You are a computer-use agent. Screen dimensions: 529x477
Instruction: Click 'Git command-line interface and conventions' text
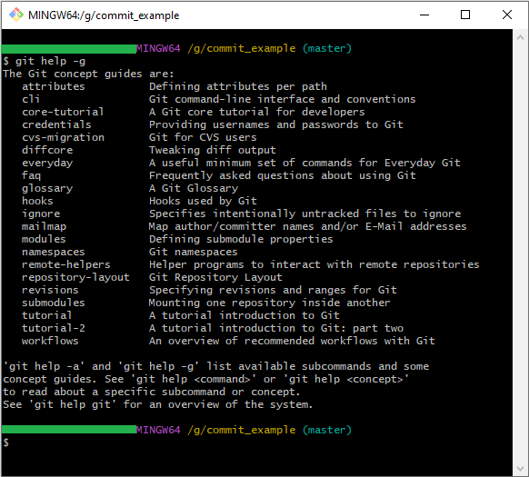click(283, 99)
